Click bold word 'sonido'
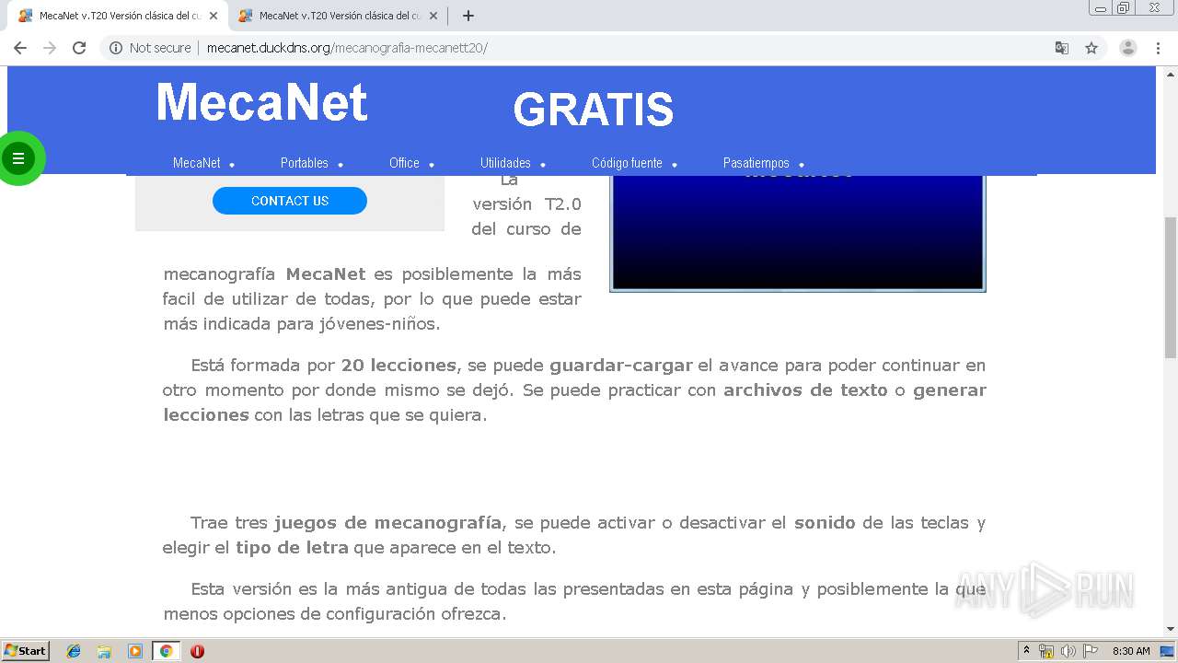1178x663 pixels. coord(825,522)
